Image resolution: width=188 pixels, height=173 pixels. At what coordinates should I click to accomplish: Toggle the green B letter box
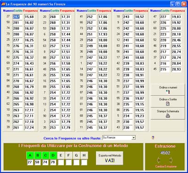point(38,156)
